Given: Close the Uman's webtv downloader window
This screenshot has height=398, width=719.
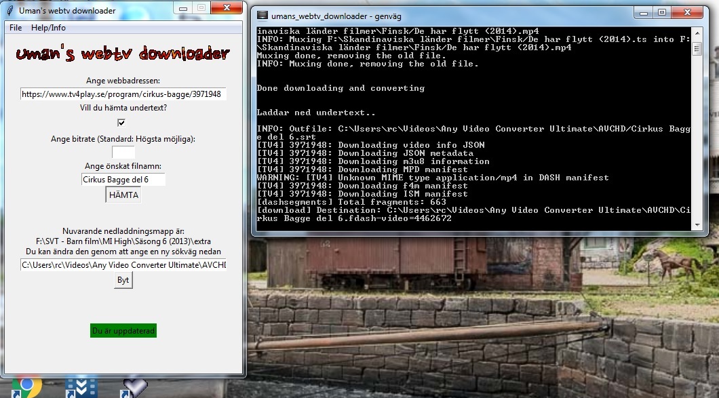Looking at the screenshot, I should [227, 7].
